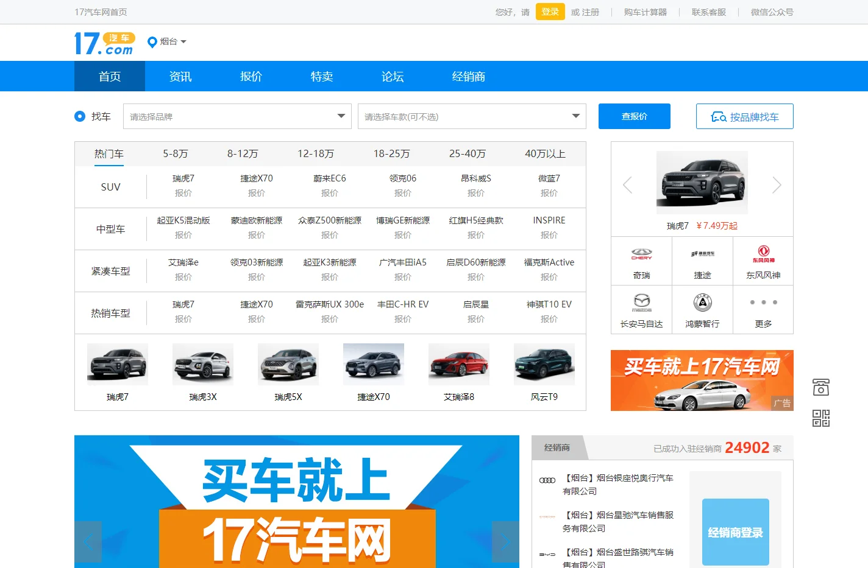Switch to the 8-12万 price tab
The image size is (868, 568).
(x=243, y=154)
